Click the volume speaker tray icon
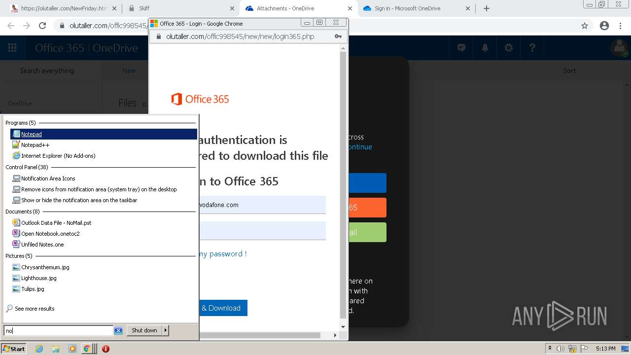The image size is (631, 355). 561,349
